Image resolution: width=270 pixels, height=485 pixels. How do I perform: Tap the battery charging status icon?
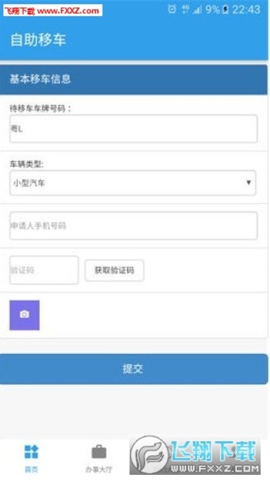225,9
